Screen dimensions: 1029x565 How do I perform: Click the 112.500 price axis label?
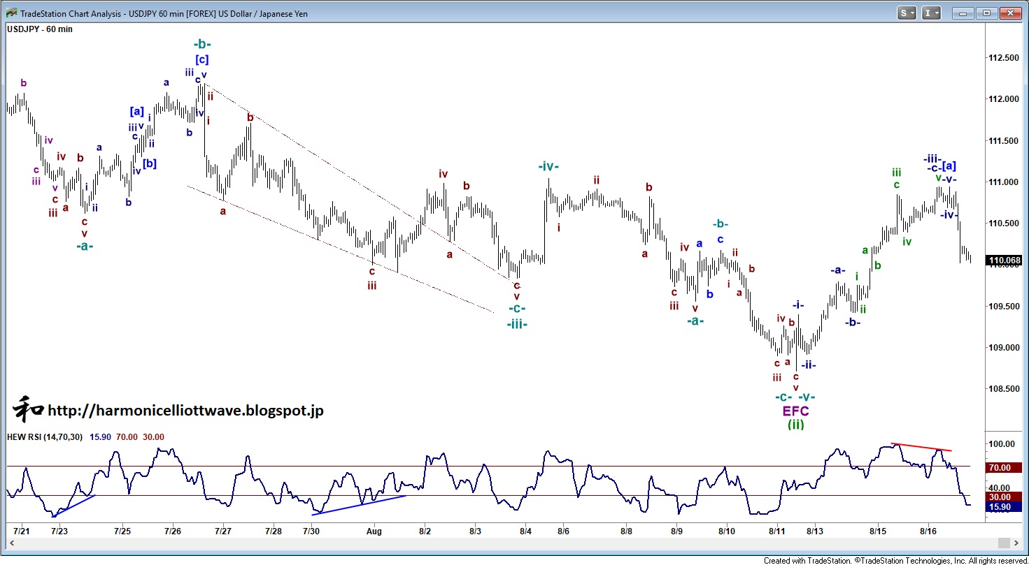[1002, 58]
